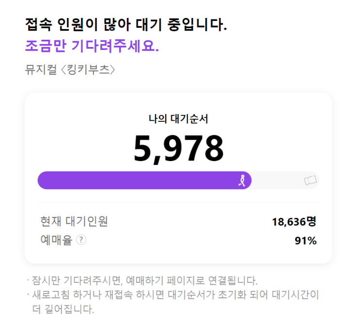Click the 예매율 label text
Screen dimensions: 360x326
(x=56, y=240)
